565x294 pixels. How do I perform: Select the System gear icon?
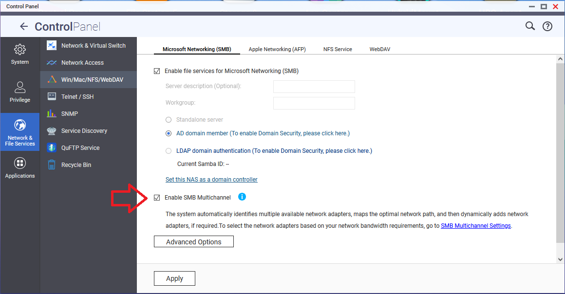click(x=20, y=50)
